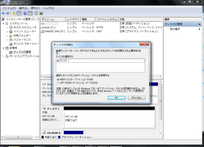
Task: Collapse the ディスクの管理 actions section arrow
Action: [199, 24]
